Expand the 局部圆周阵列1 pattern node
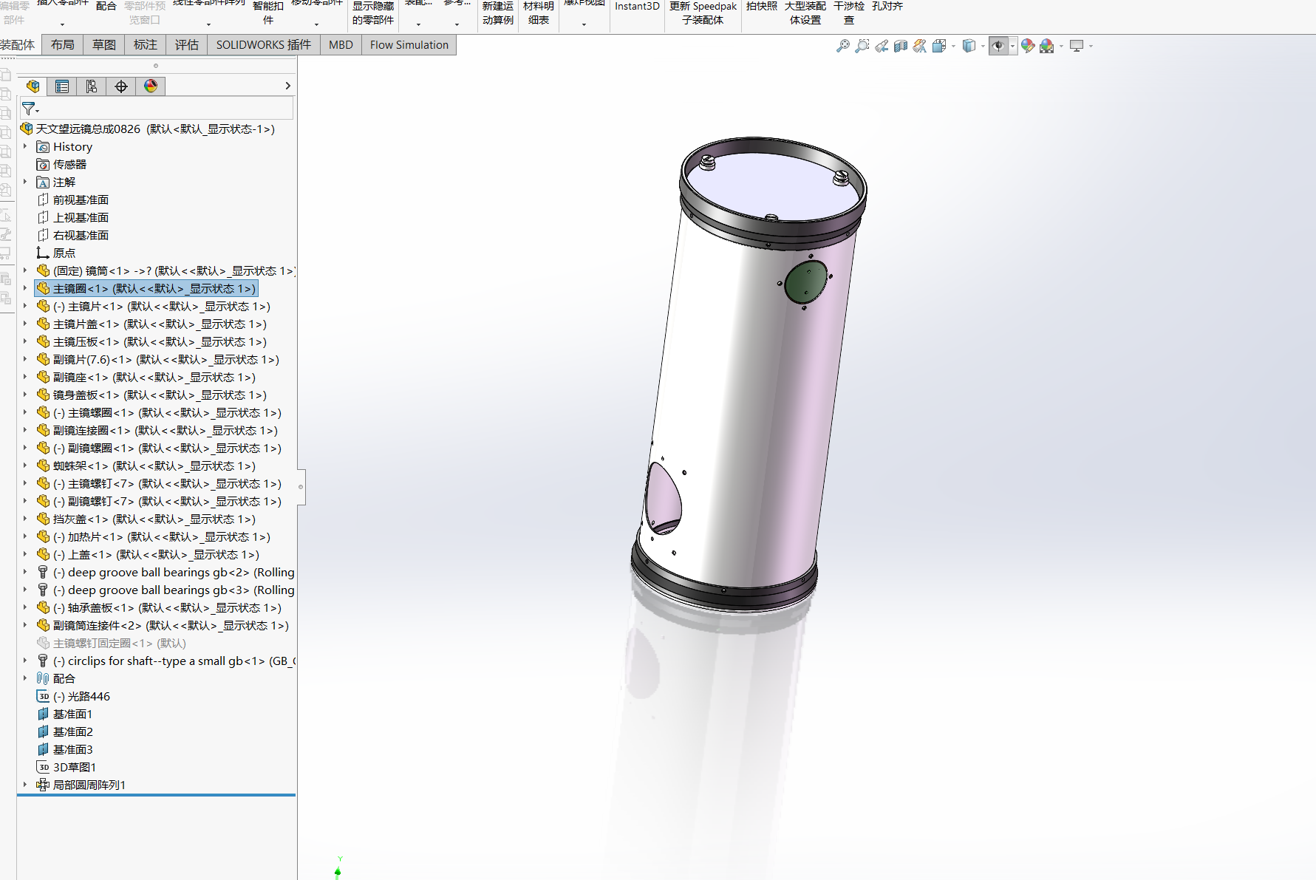1316x880 pixels. click(25, 785)
